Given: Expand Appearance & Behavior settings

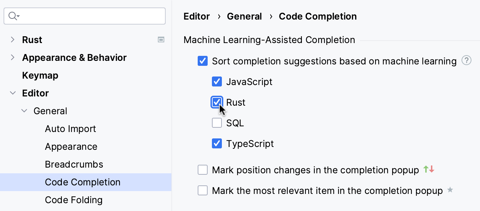Looking at the screenshot, I should [x=12, y=57].
